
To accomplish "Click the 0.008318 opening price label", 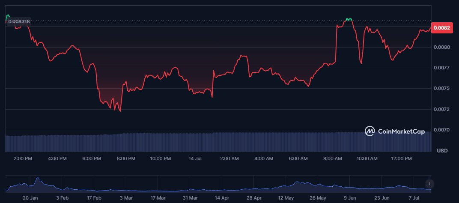I will (19, 21).
